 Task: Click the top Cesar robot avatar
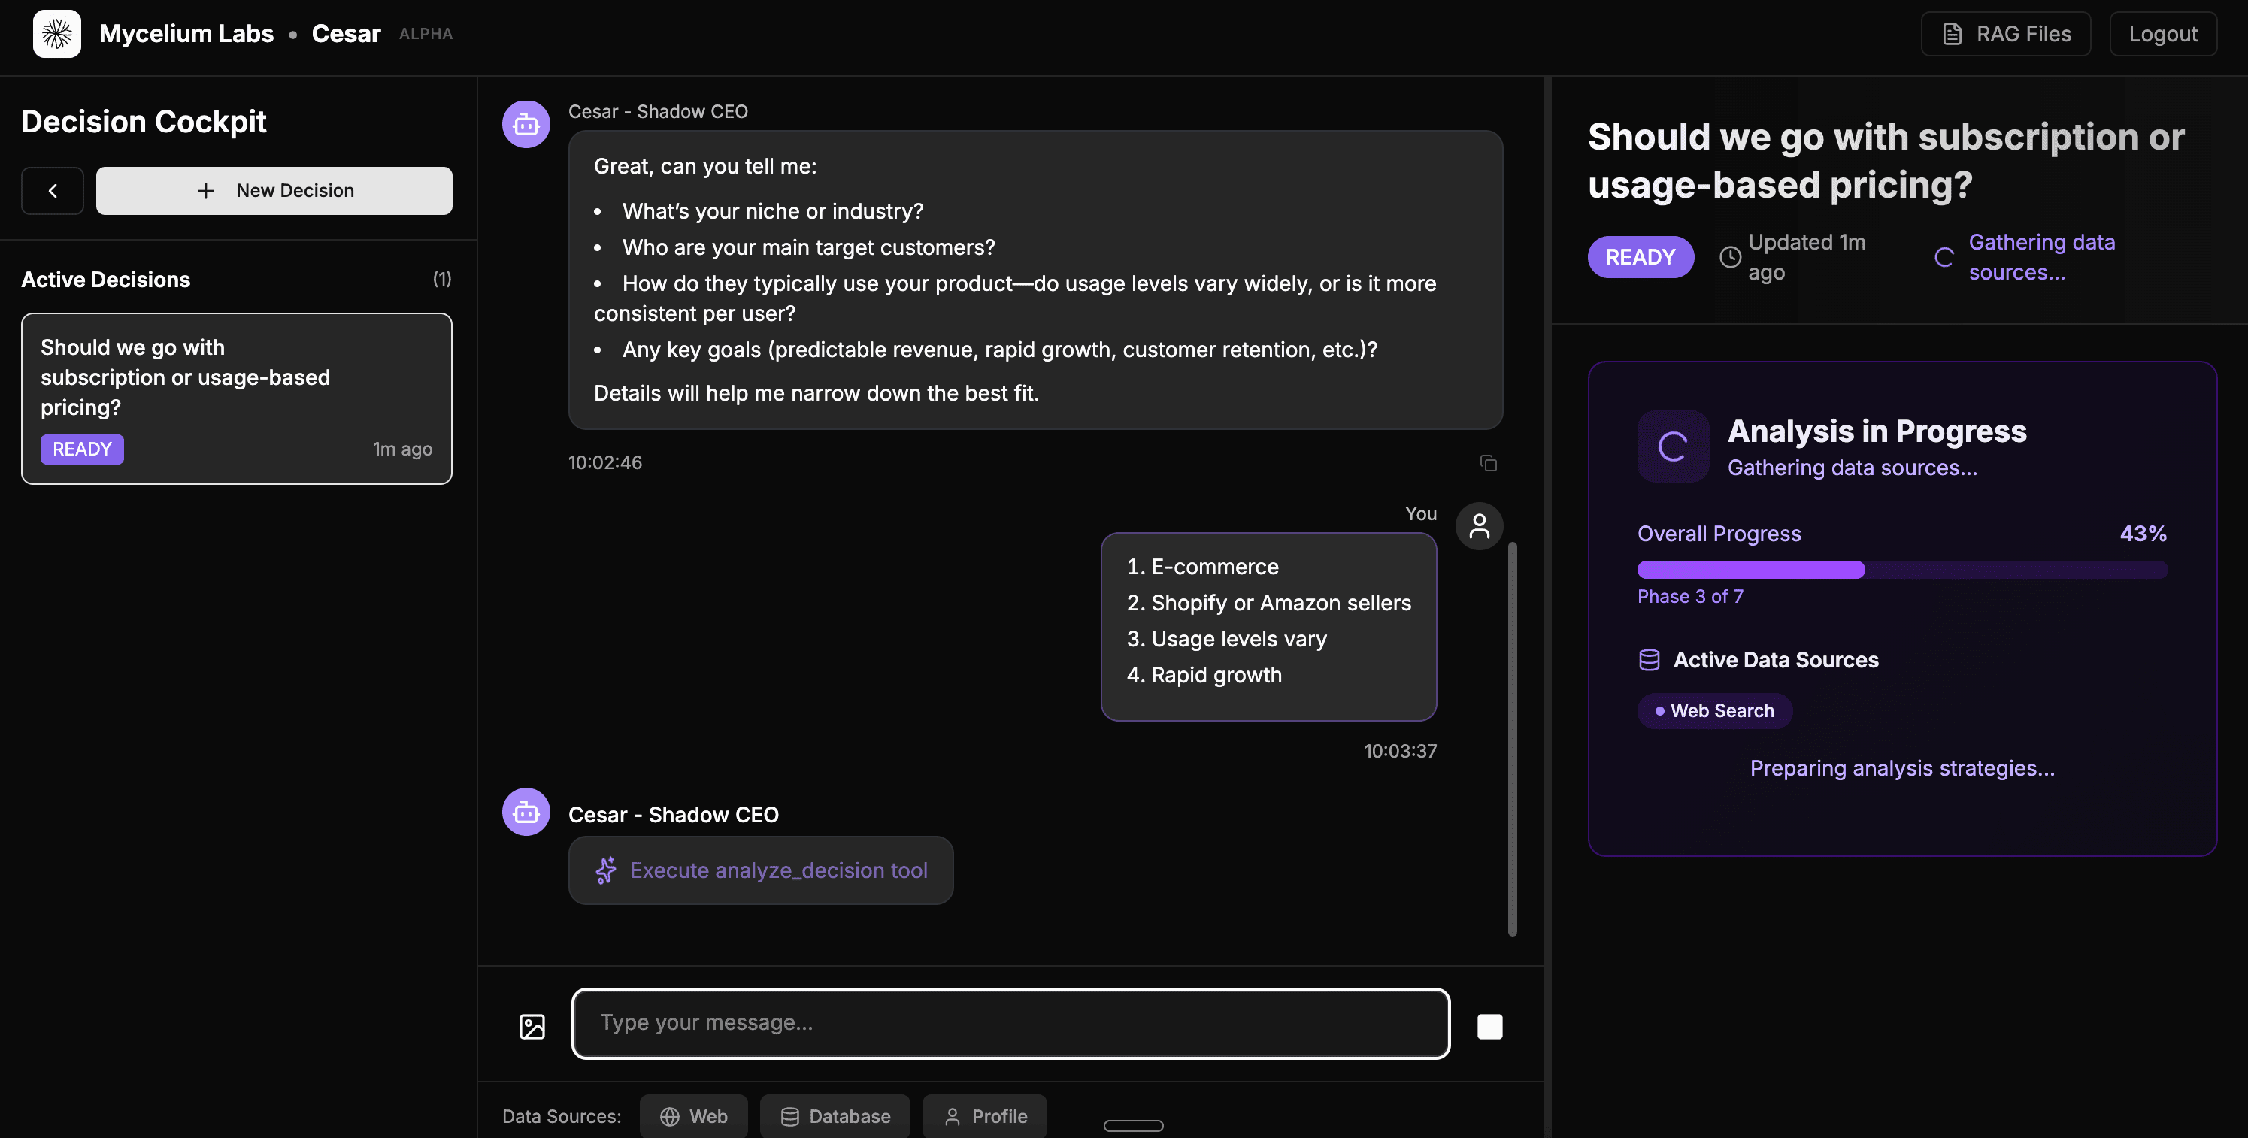pos(526,125)
